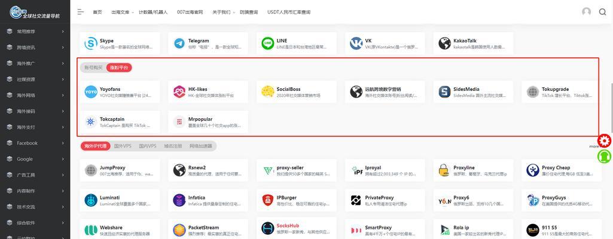The width and height of the screenshot is (613, 239).
Task: Open the Yoyofans YOYO logo icon
Action: tap(91, 92)
